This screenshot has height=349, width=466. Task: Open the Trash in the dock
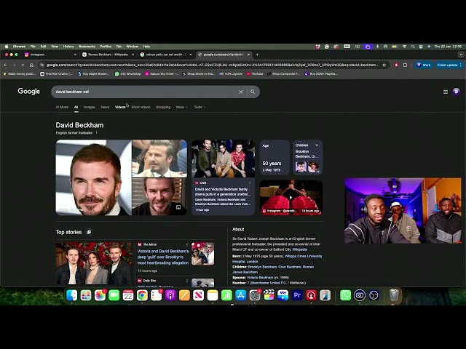pyautogui.click(x=394, y=295)
